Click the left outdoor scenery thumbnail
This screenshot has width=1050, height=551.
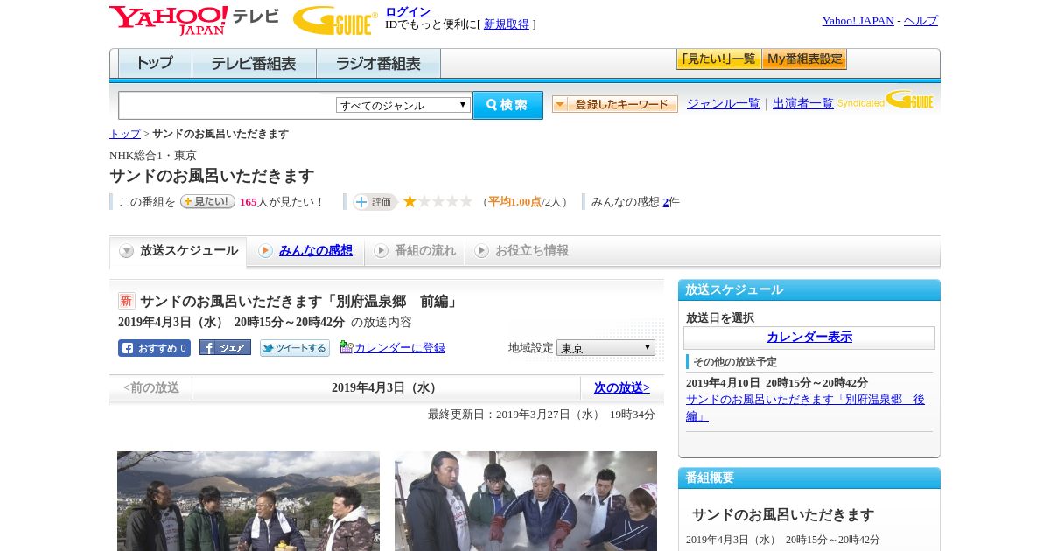pos(248,501)
